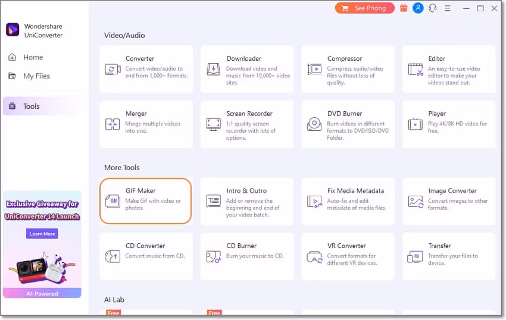
Task: Select the Compressor card title
Action: 345,58
